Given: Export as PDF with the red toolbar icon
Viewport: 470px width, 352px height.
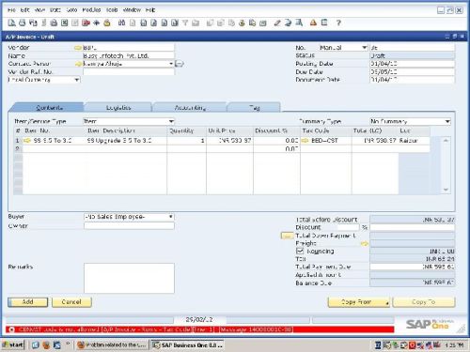Looking at the screenshot, I should [x=86, y=23].
